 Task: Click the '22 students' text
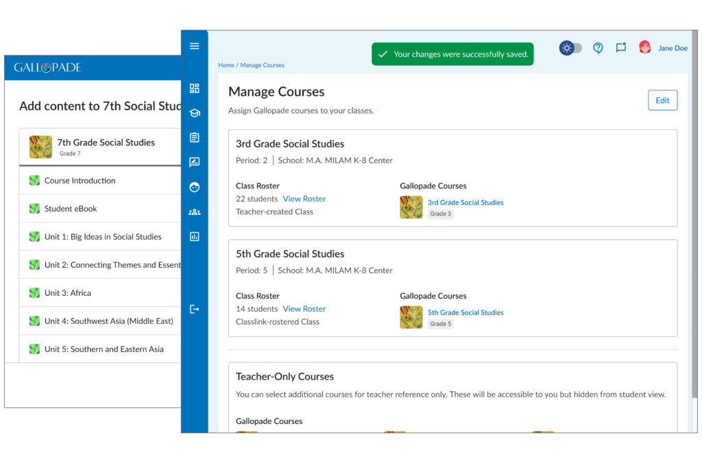tap(256, 199)
